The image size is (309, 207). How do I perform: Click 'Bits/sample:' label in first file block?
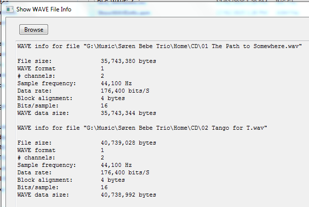pyautogui.click(x=38, y=106)
